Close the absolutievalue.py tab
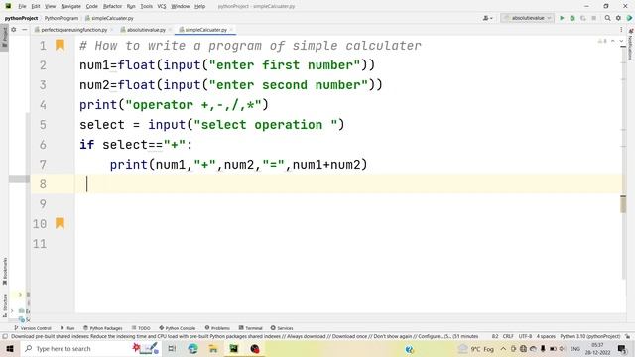The image size is (635, 357). click(170, 30)
